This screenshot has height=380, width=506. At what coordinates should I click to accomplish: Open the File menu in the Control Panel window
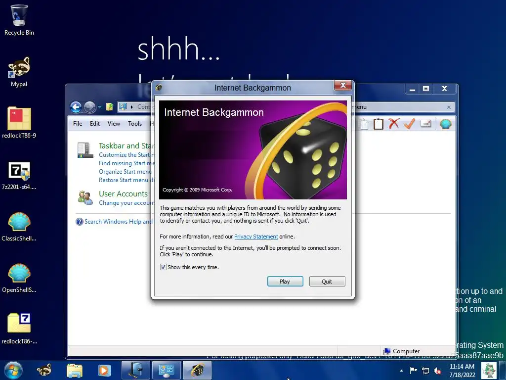point(78,123)
